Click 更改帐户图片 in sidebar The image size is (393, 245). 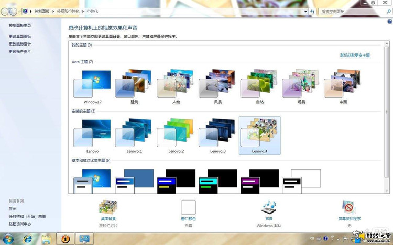[x=20, y=52]
